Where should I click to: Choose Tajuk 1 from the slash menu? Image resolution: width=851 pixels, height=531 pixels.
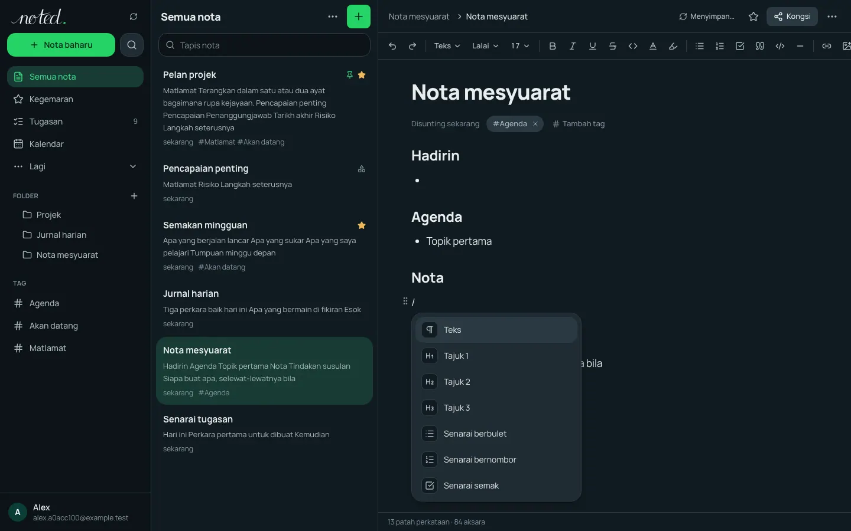click(x=496, y=356)
